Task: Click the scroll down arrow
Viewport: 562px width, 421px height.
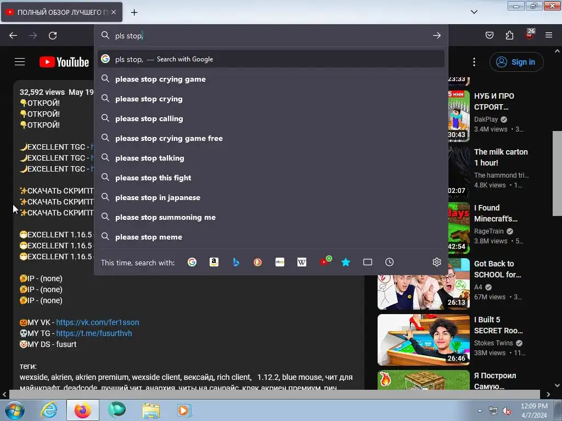Action: pos(557,385)
